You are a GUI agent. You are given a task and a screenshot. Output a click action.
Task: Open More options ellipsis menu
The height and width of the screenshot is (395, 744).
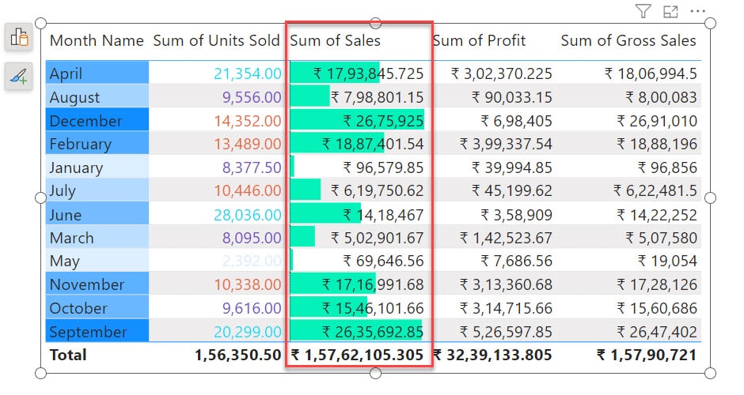697,11
